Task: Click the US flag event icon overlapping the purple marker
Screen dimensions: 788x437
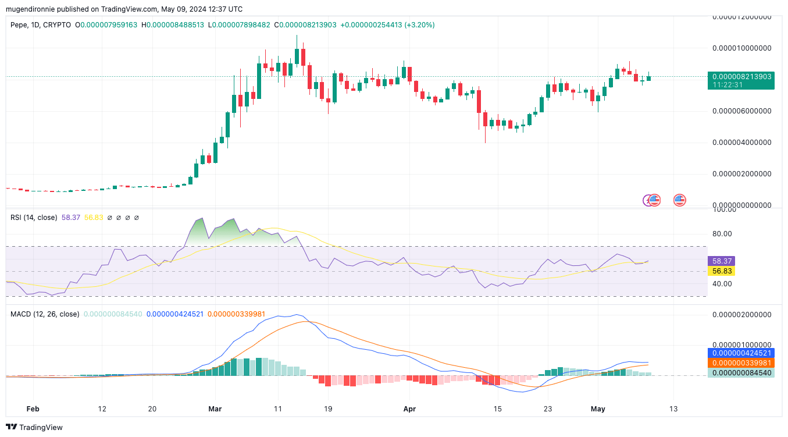Action: click(655, 200)
